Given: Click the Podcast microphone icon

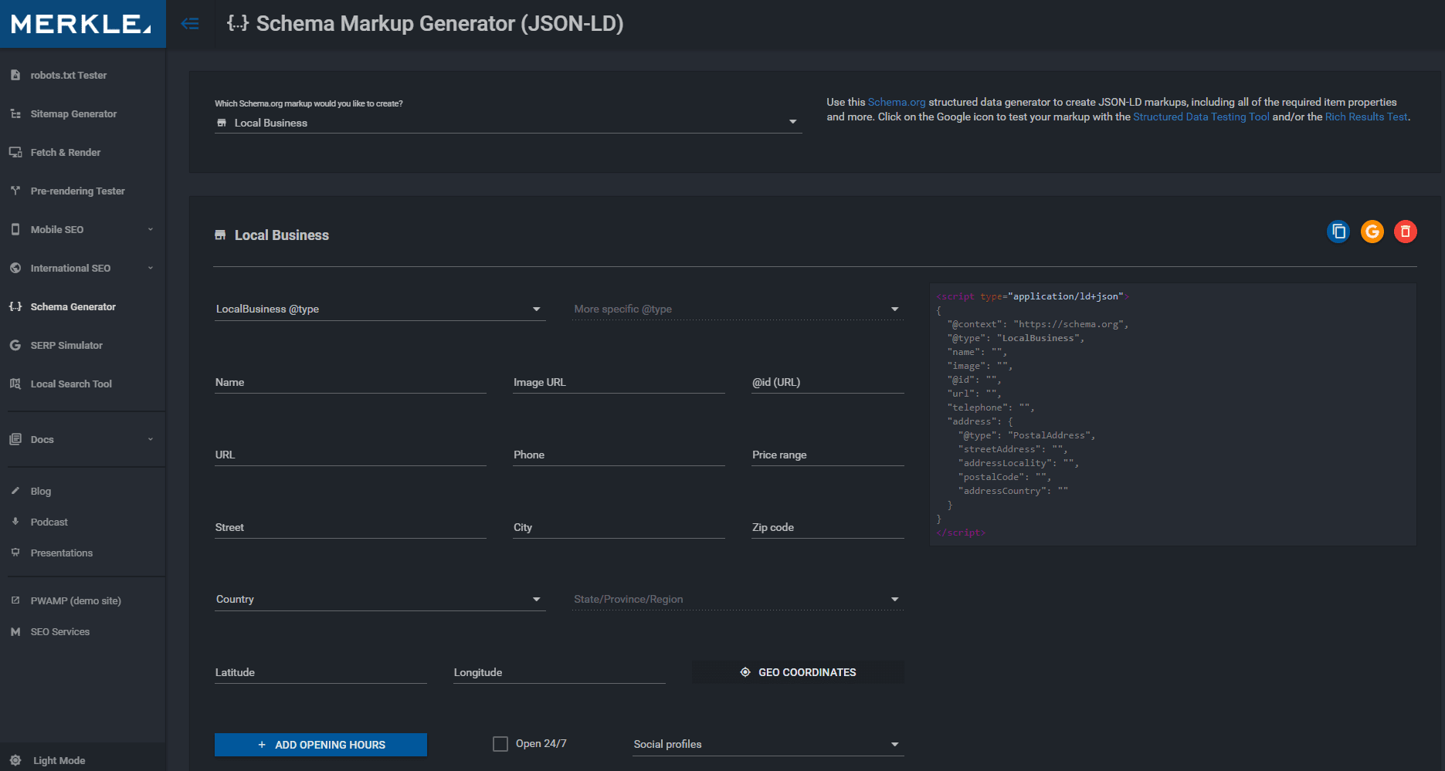Looking at the screenshot, I should [x=15, y=522].
